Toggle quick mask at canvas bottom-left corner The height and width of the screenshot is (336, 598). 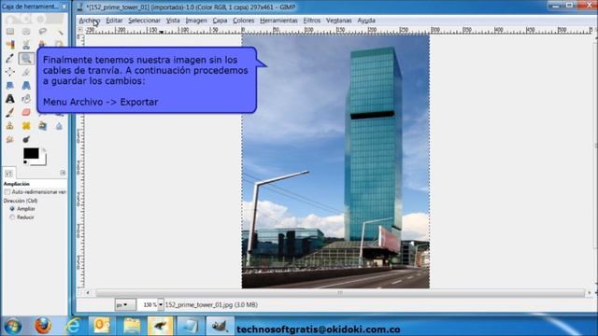tap(80, 292)
